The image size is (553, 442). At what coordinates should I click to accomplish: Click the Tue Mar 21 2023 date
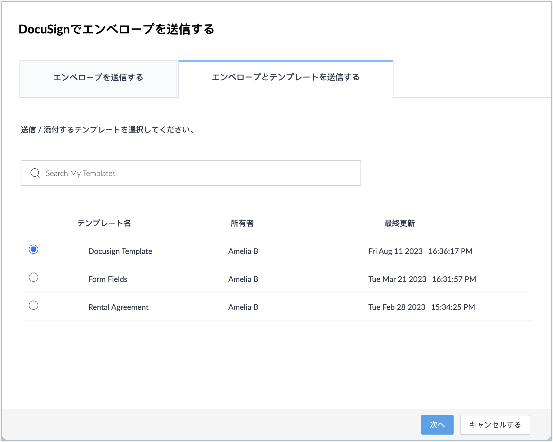click(x=397, y=279)
